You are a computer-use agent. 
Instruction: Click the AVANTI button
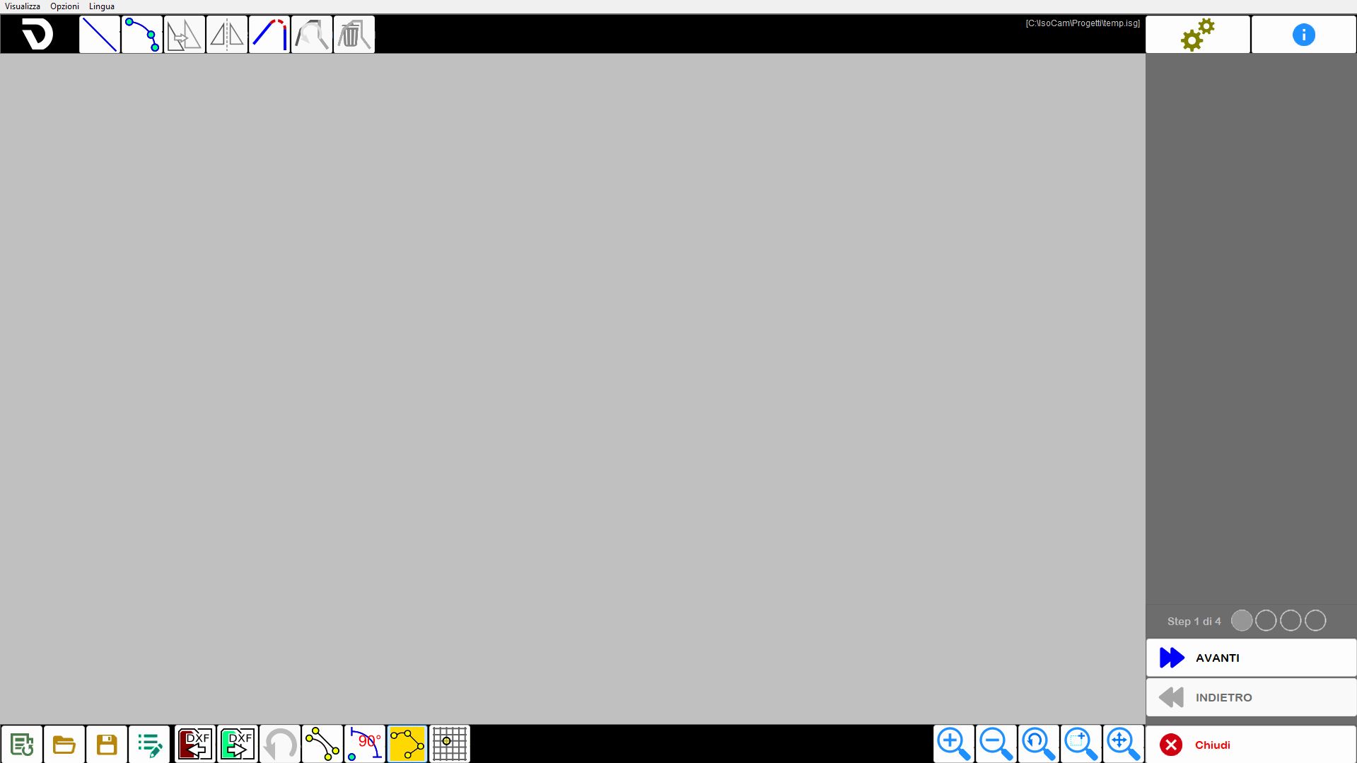[1251, 658]
